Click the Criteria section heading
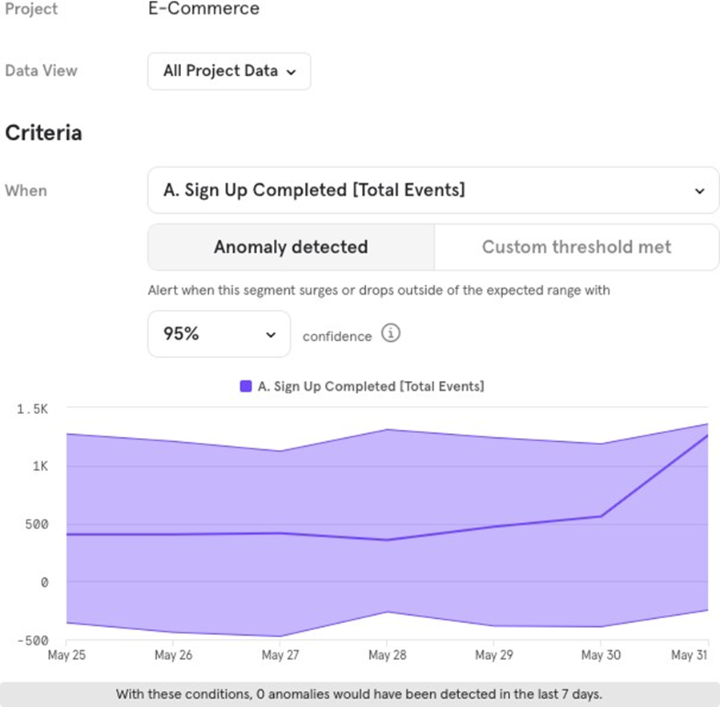720x707 pixels. click(x=44, y=133)
